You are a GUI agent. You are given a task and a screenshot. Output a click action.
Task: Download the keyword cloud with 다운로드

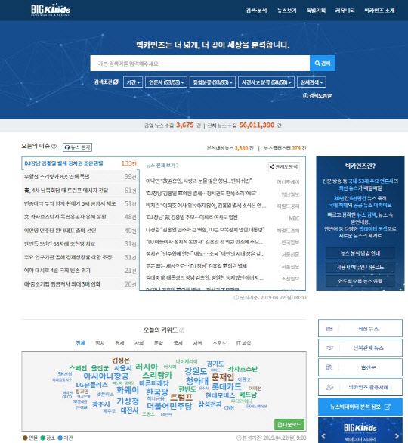(x=289, y=424)
